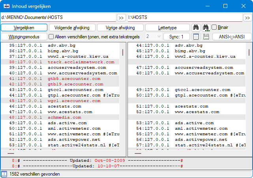Image resolution: width=253 pixels, height=178 pixels.
Task: Select line 41 gtb5.acecounter.com
Action: pos(60,79)
